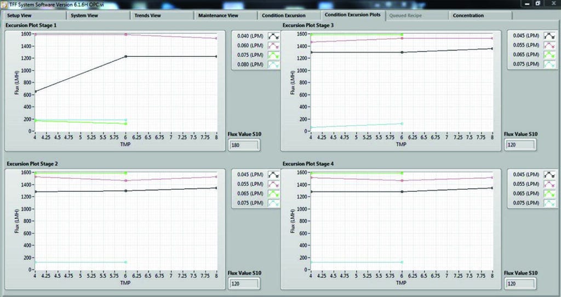Restore down the application window

[537, 3]
